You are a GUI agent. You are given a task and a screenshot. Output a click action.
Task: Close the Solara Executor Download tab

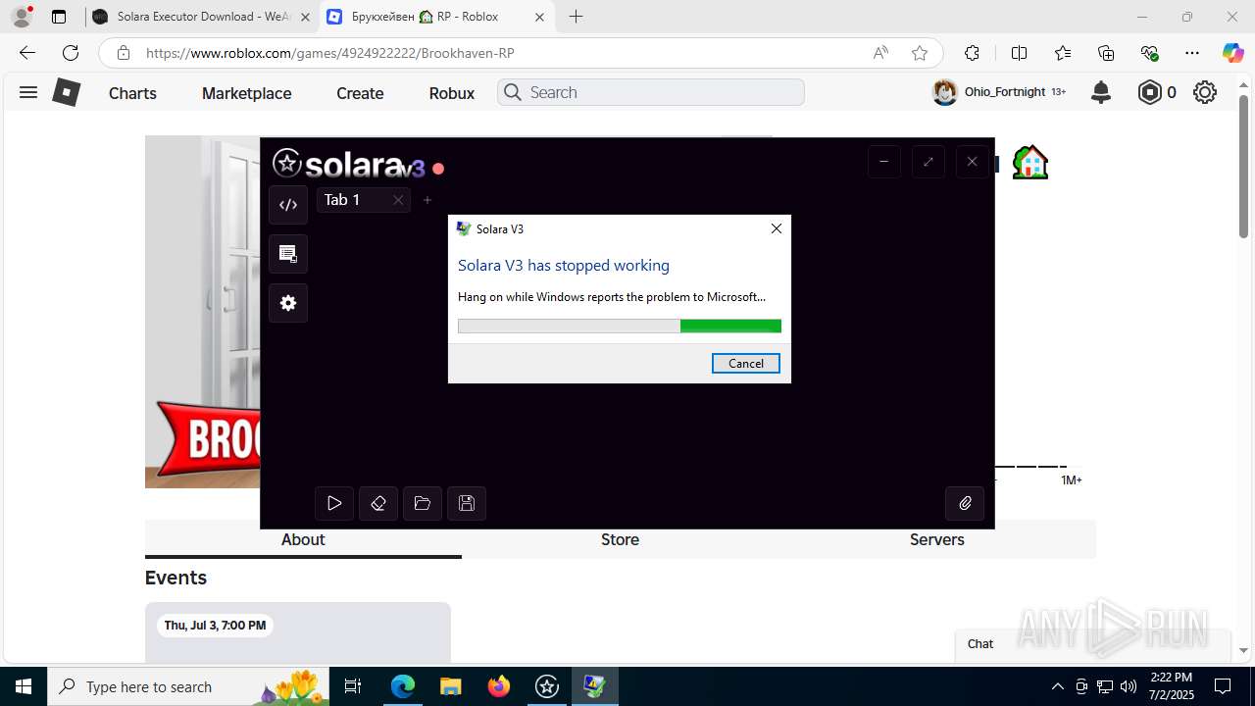(305, 17)
